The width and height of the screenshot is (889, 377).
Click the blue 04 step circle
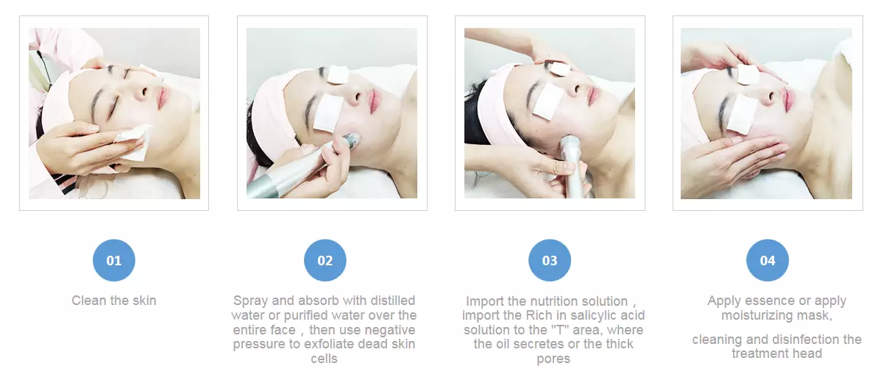click(768, 260)
